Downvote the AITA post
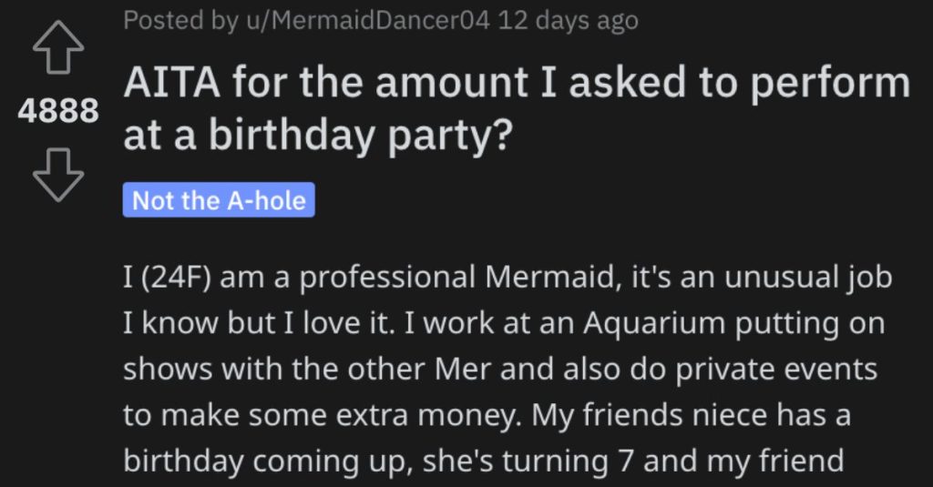The width and height of the screenshot is (933, 487). [x=58, y=175]
